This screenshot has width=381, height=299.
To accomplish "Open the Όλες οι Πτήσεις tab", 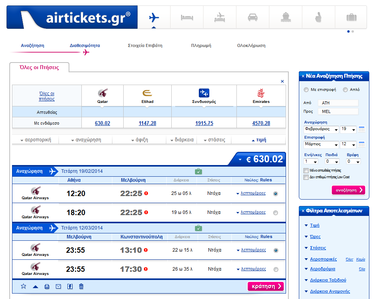I will pos(40,68).
